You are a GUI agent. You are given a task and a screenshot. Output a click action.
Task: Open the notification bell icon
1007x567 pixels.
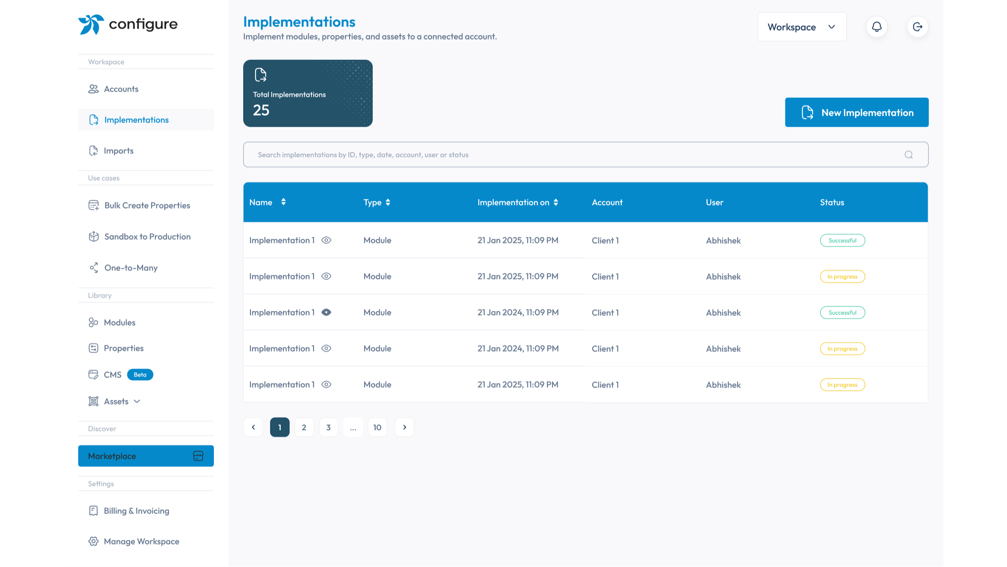877,26
